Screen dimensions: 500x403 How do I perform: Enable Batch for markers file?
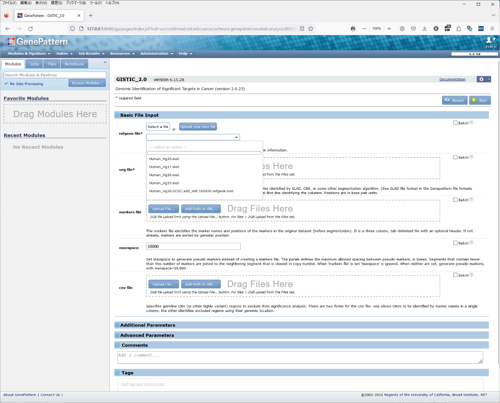(x=455, y=200)
